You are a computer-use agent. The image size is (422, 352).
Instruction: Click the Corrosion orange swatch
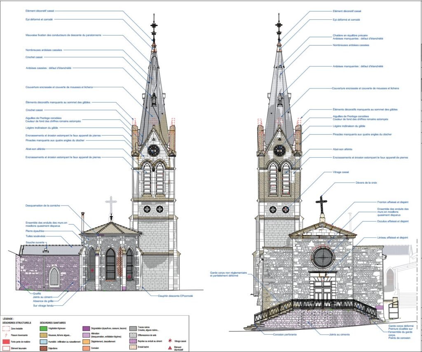86,348
